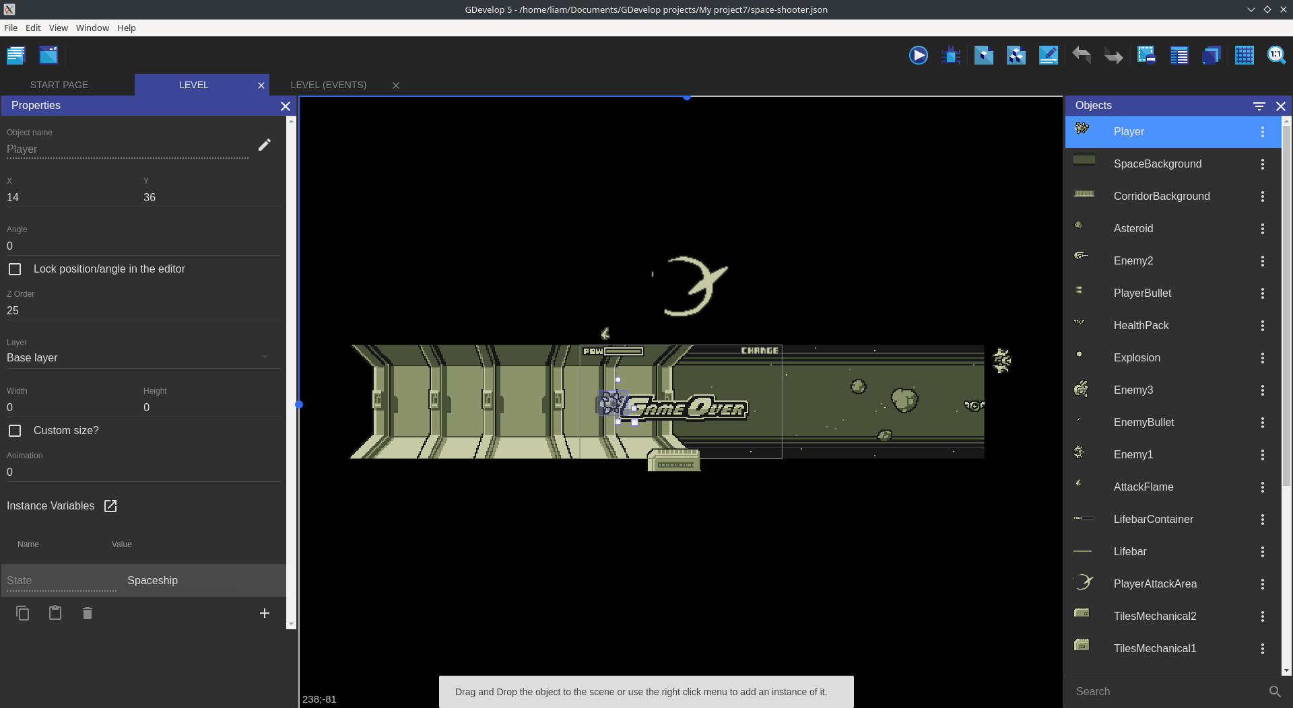1293x708 pixels.
Task: Open options menu for Player object
Action: tap(1263, 132)
